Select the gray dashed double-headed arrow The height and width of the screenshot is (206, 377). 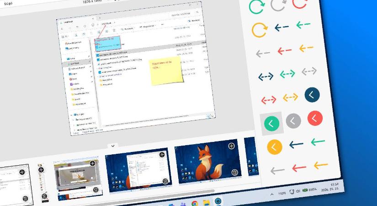coord(309,71)
